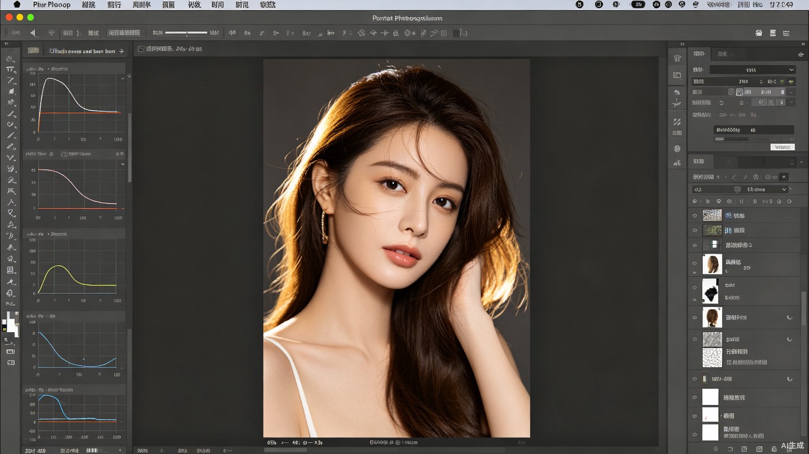Select the black splotch mask thumbnail
Viewport: 809px width, 454px height.
point(710,291)
